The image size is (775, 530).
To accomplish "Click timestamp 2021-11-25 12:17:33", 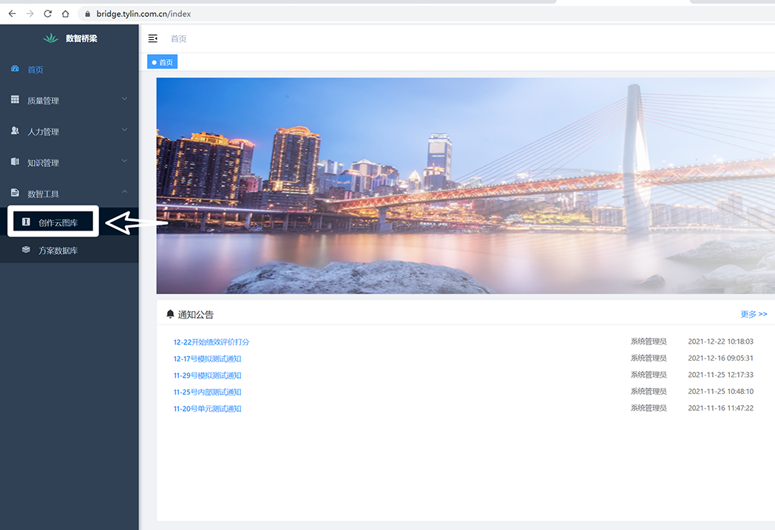I will point(720,375).
